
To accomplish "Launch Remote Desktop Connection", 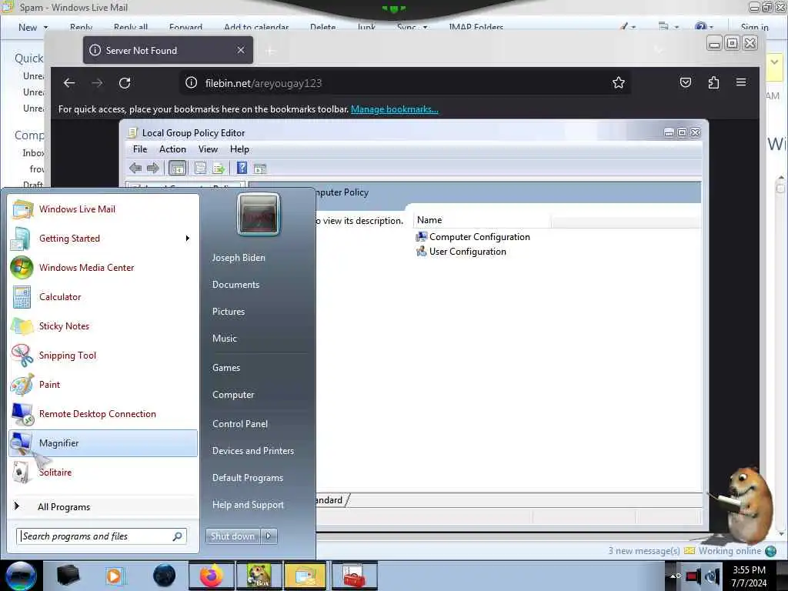I will click(x=103, y=413).
